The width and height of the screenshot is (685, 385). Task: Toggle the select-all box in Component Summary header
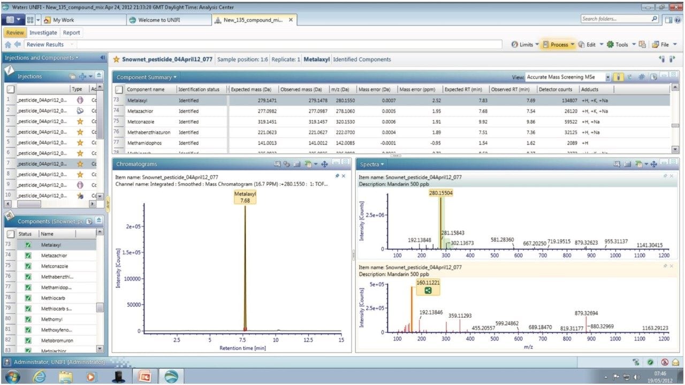click(x=119, y=90)
